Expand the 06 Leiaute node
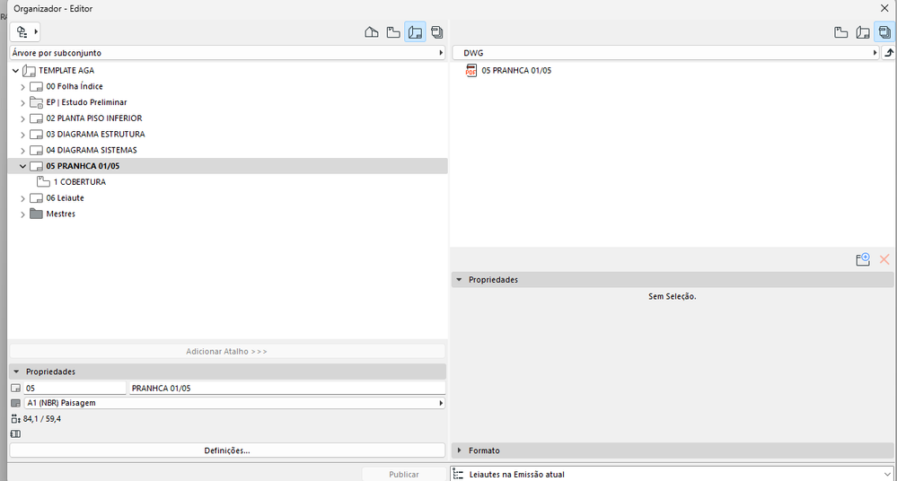Viewport: 897px width, 481px height. click(22, 198)
